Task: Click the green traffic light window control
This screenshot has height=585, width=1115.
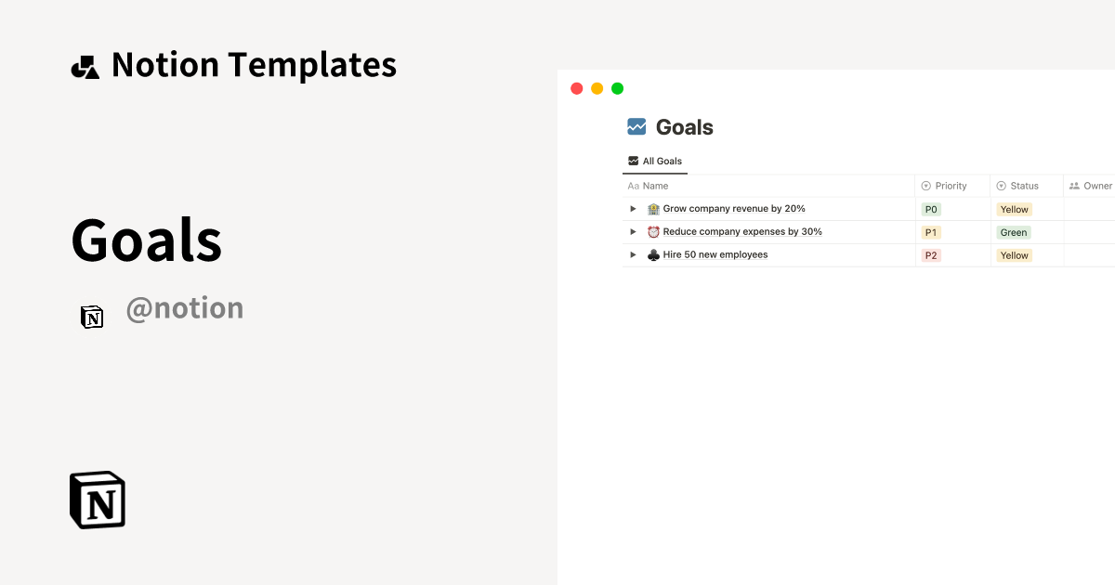Action: [x=617, y=87]
